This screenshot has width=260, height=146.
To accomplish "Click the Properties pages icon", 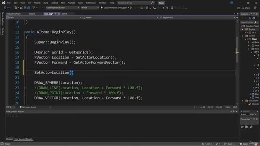I will click(x=247, y=127).
